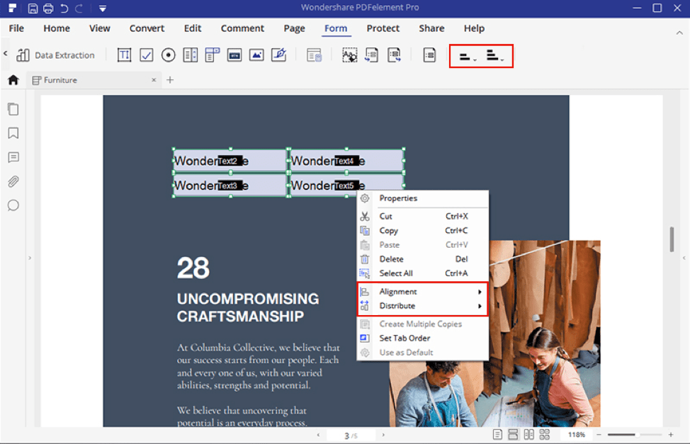This screenshot has width=690, height=444.
Task: Open the Bookmarks panel
Action: (x=13, y=133)
